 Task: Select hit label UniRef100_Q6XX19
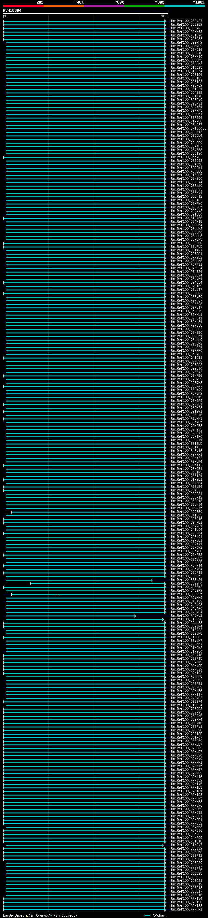tap(187, 57)
